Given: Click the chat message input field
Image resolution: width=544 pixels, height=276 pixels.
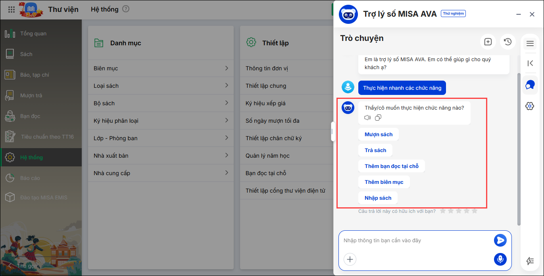Looking at the screenshot, I should tap(415, 241).
